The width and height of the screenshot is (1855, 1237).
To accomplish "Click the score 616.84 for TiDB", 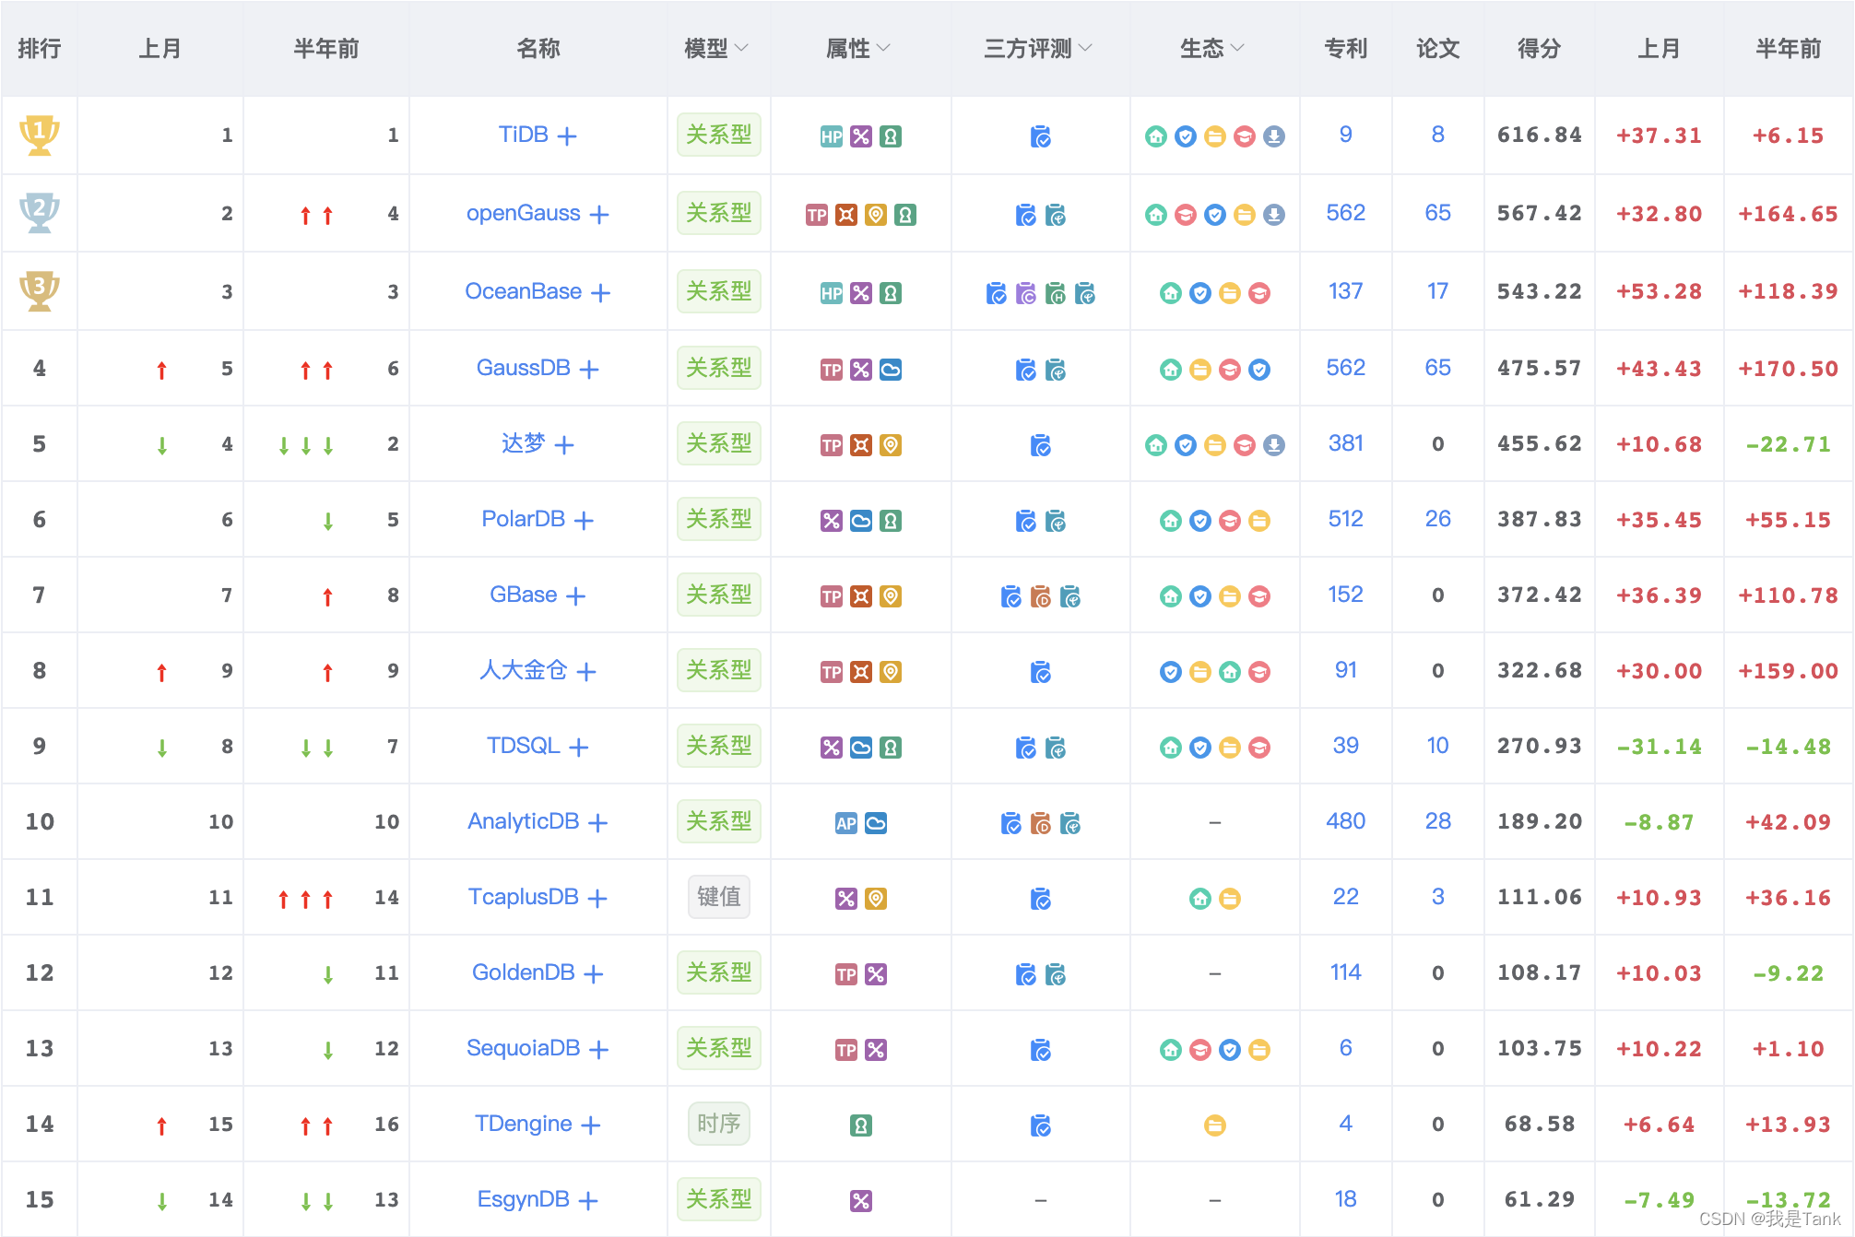I will pos(1540,135).
